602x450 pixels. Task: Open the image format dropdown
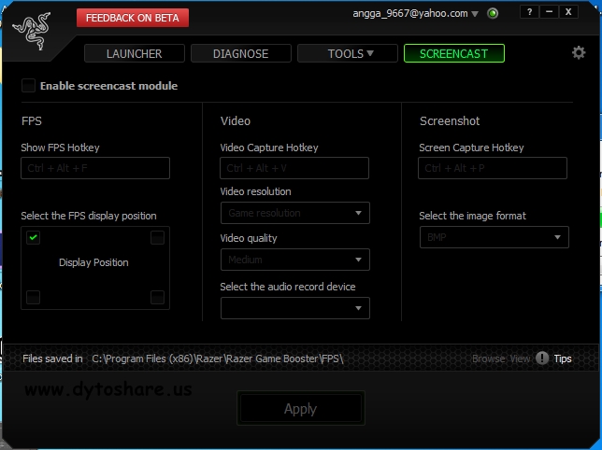pyautogui.click(x=494, y=237)
